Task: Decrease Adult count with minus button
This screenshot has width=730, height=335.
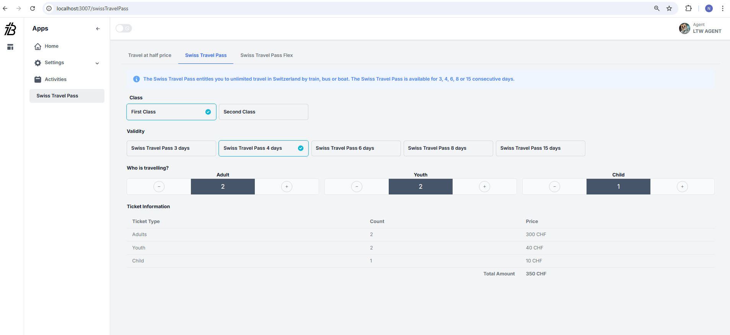Action: 159,187
